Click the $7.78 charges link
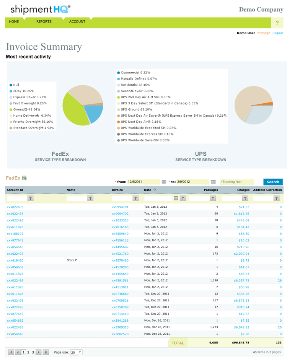 click(x=245, y=334)
